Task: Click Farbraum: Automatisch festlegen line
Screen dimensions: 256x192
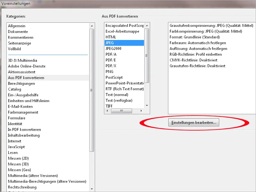Action: tap(198, 43)
